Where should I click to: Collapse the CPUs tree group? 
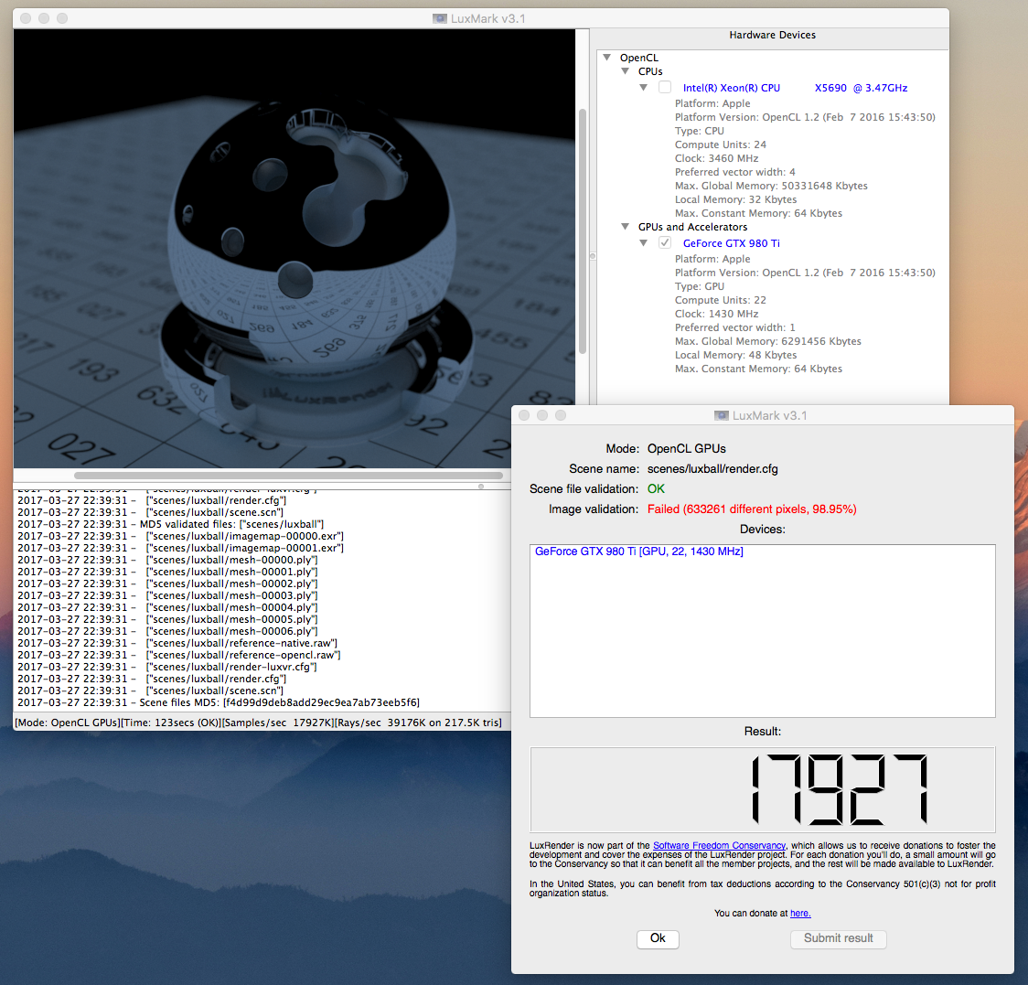coord(626,71)
